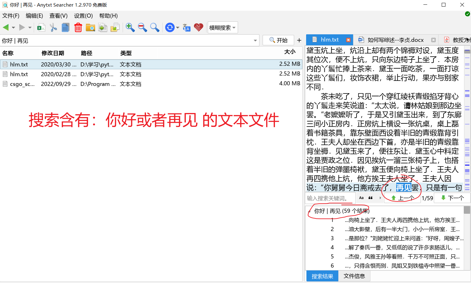Open the 设置(O) menu

point(83,16)
